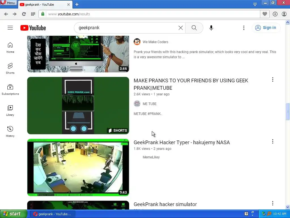Image resolution: width=290 pixels, height=218 pixels.
Task: Open GeekPrank hacker simulator video title
Action: point(165,204)
